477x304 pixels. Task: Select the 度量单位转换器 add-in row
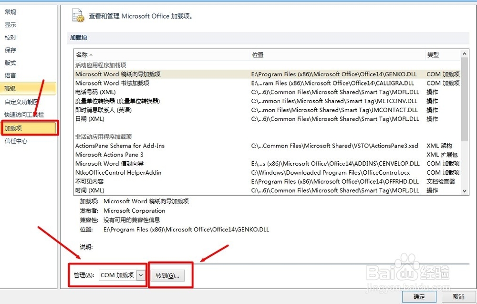coord(268,101)
